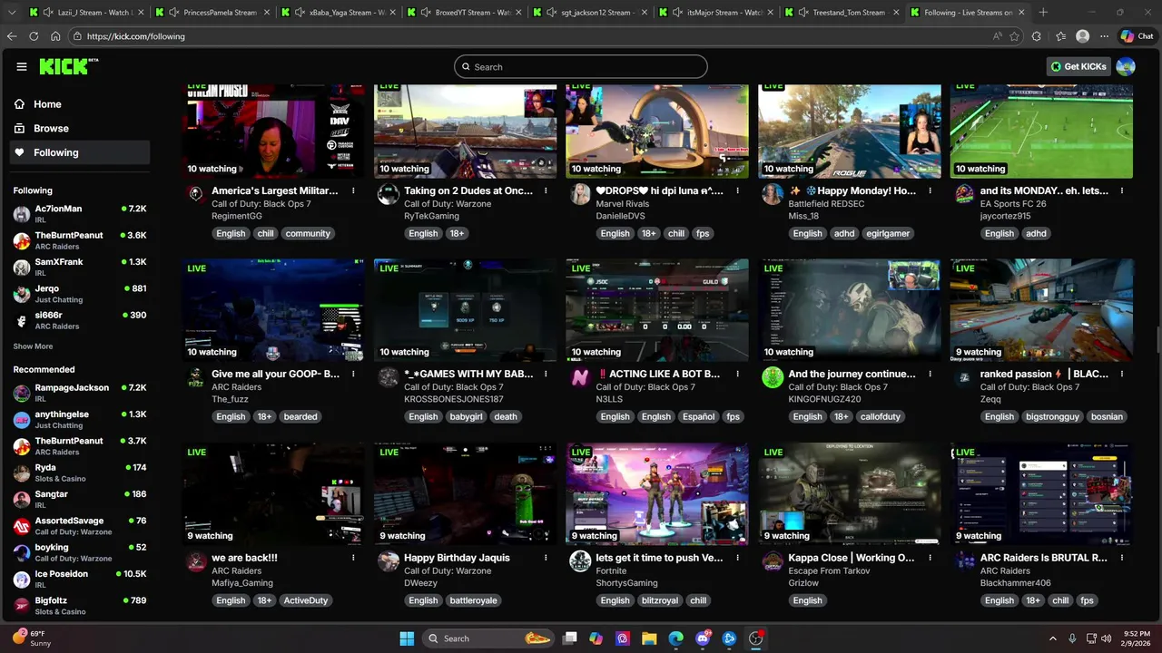Open options menu for and its MONDAY stream

pos(1122,191)
